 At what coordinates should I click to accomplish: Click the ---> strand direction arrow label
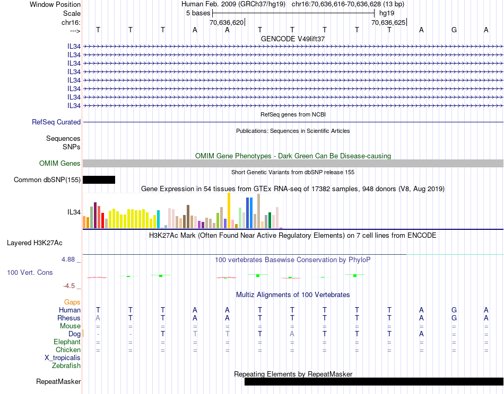[x=75, y=31]
